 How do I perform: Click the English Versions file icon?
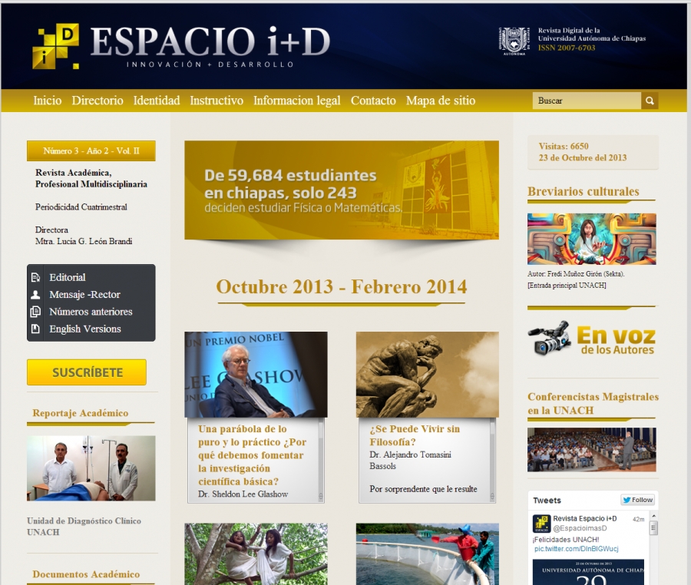(x=35, y=329)
